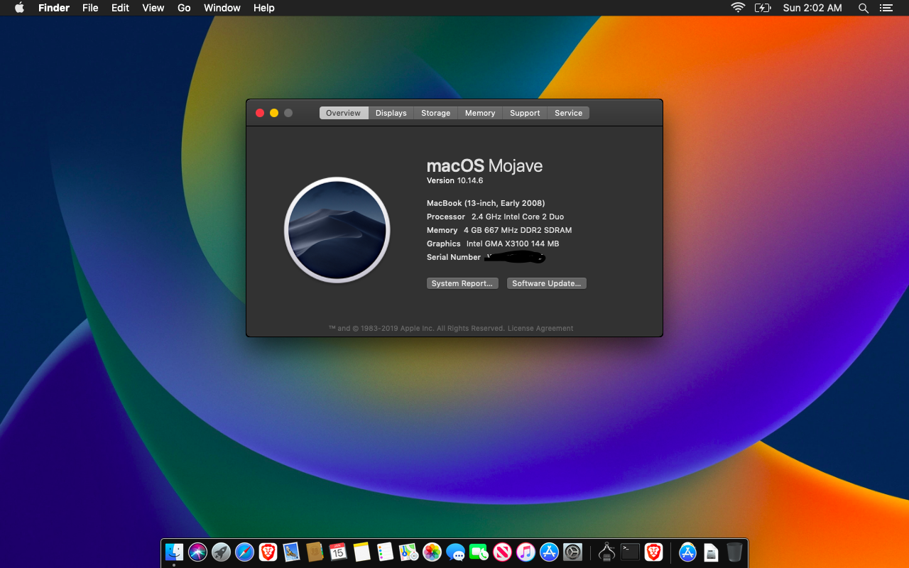Click the Version 10.14.6 text
909x568 pixels.
[454, 180]
